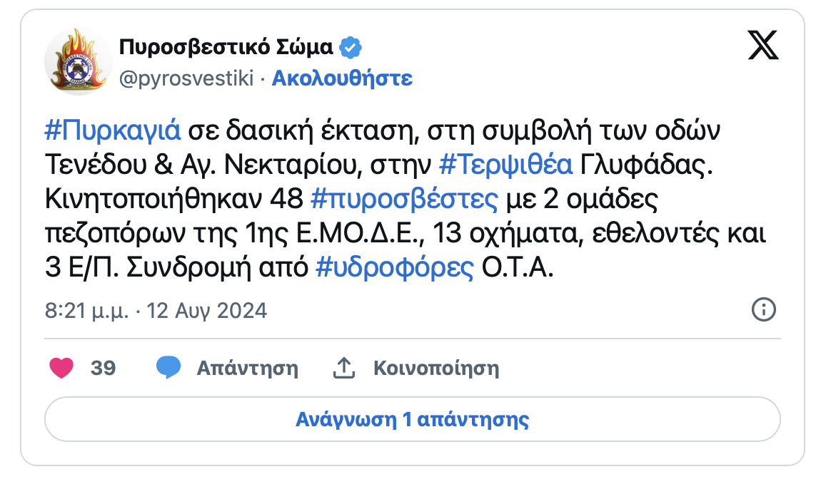Screen dimensions: 831x479
Task: Click the Πυροσβεστικό Σώμα account name
Action: 226,48
